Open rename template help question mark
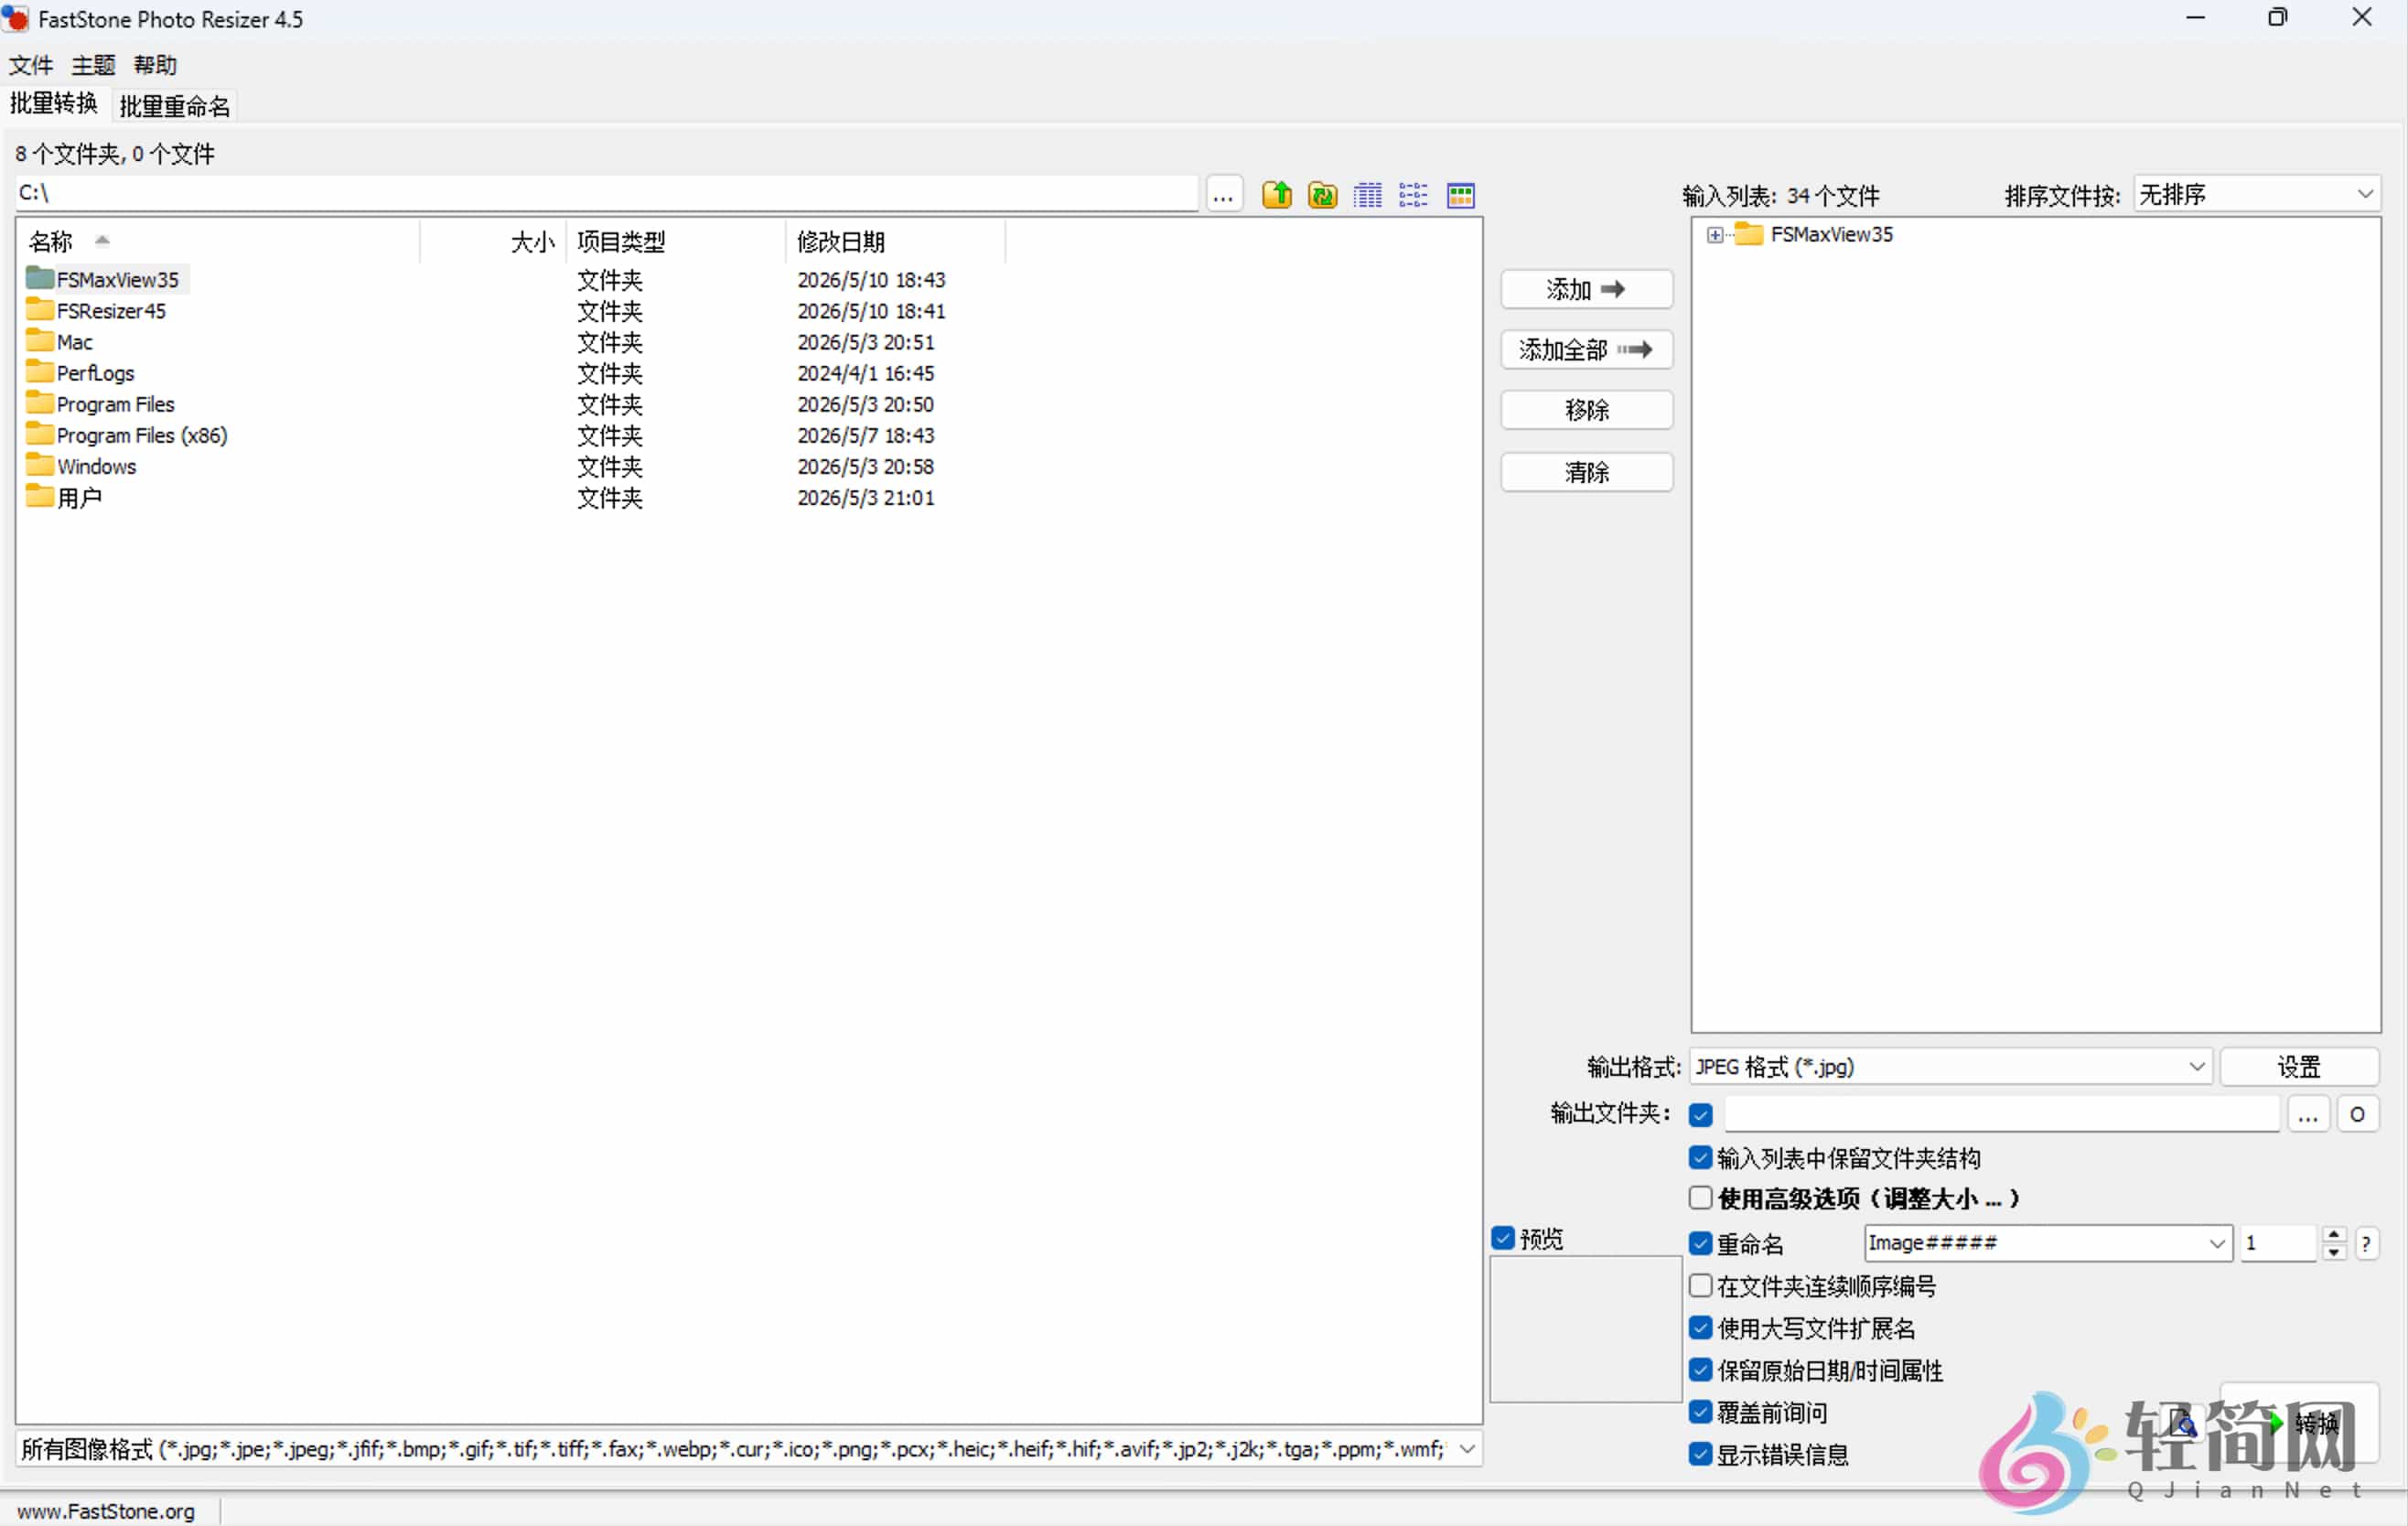 point(2366,1244)
